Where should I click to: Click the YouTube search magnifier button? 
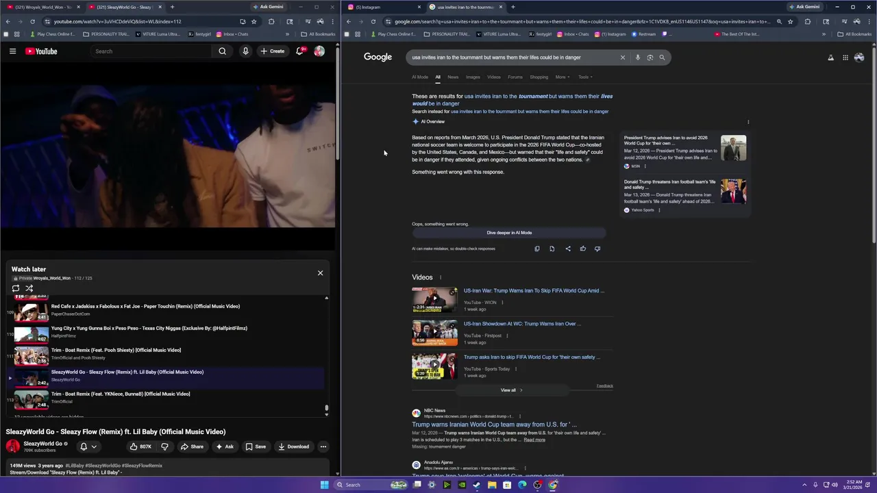(222, 51)
